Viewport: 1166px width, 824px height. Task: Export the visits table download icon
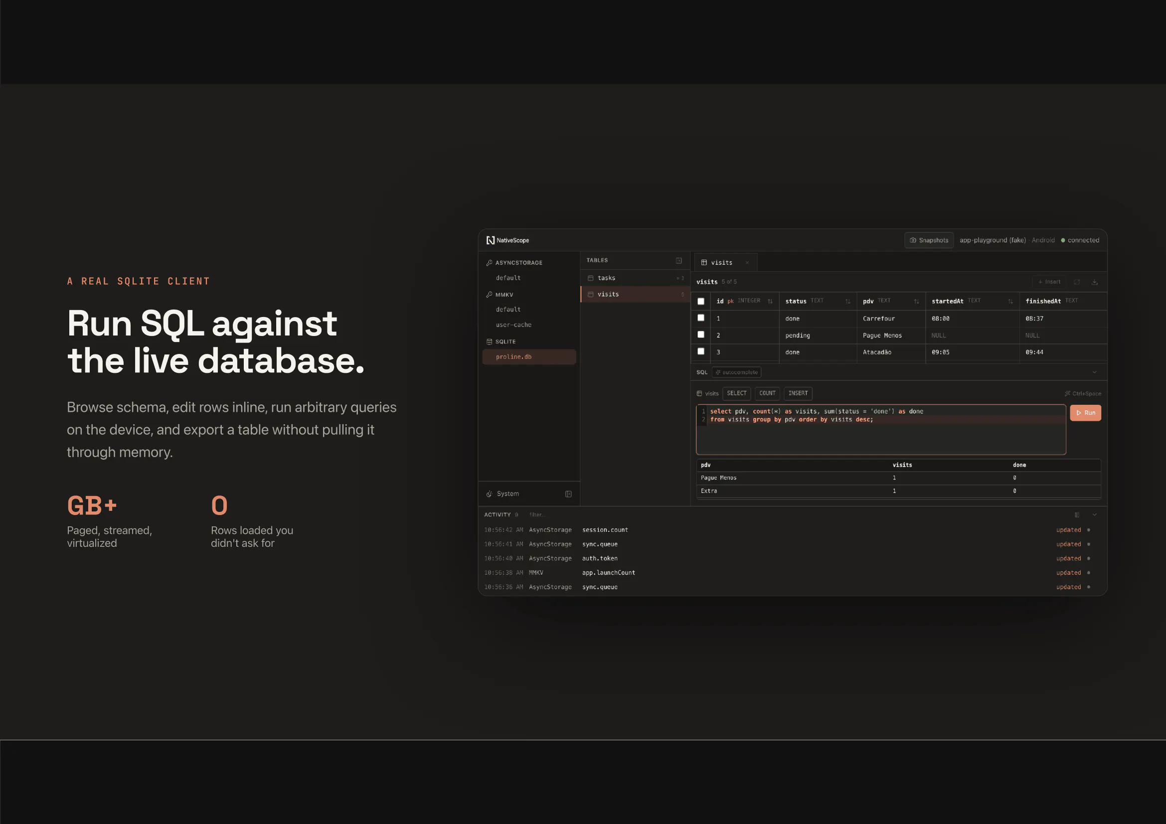pos(1095,282)
